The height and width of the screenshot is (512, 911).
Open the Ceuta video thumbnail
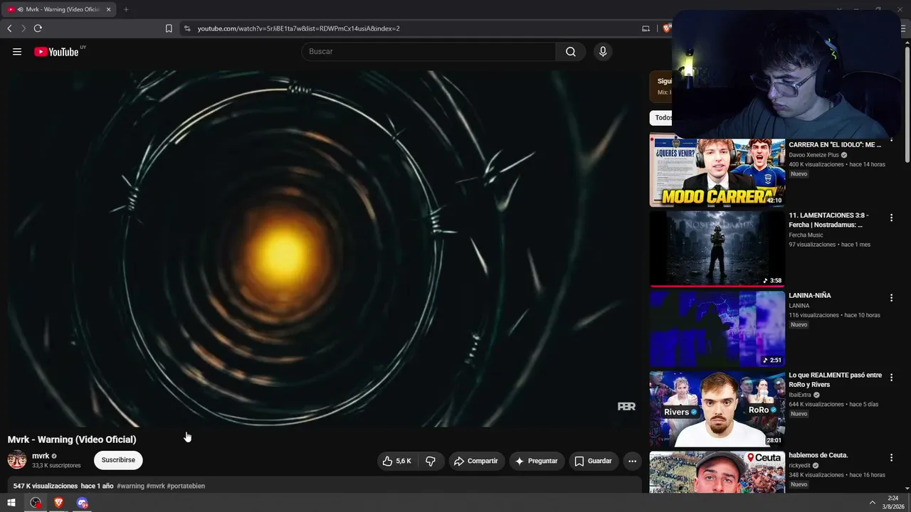click(x=717, y=472)
